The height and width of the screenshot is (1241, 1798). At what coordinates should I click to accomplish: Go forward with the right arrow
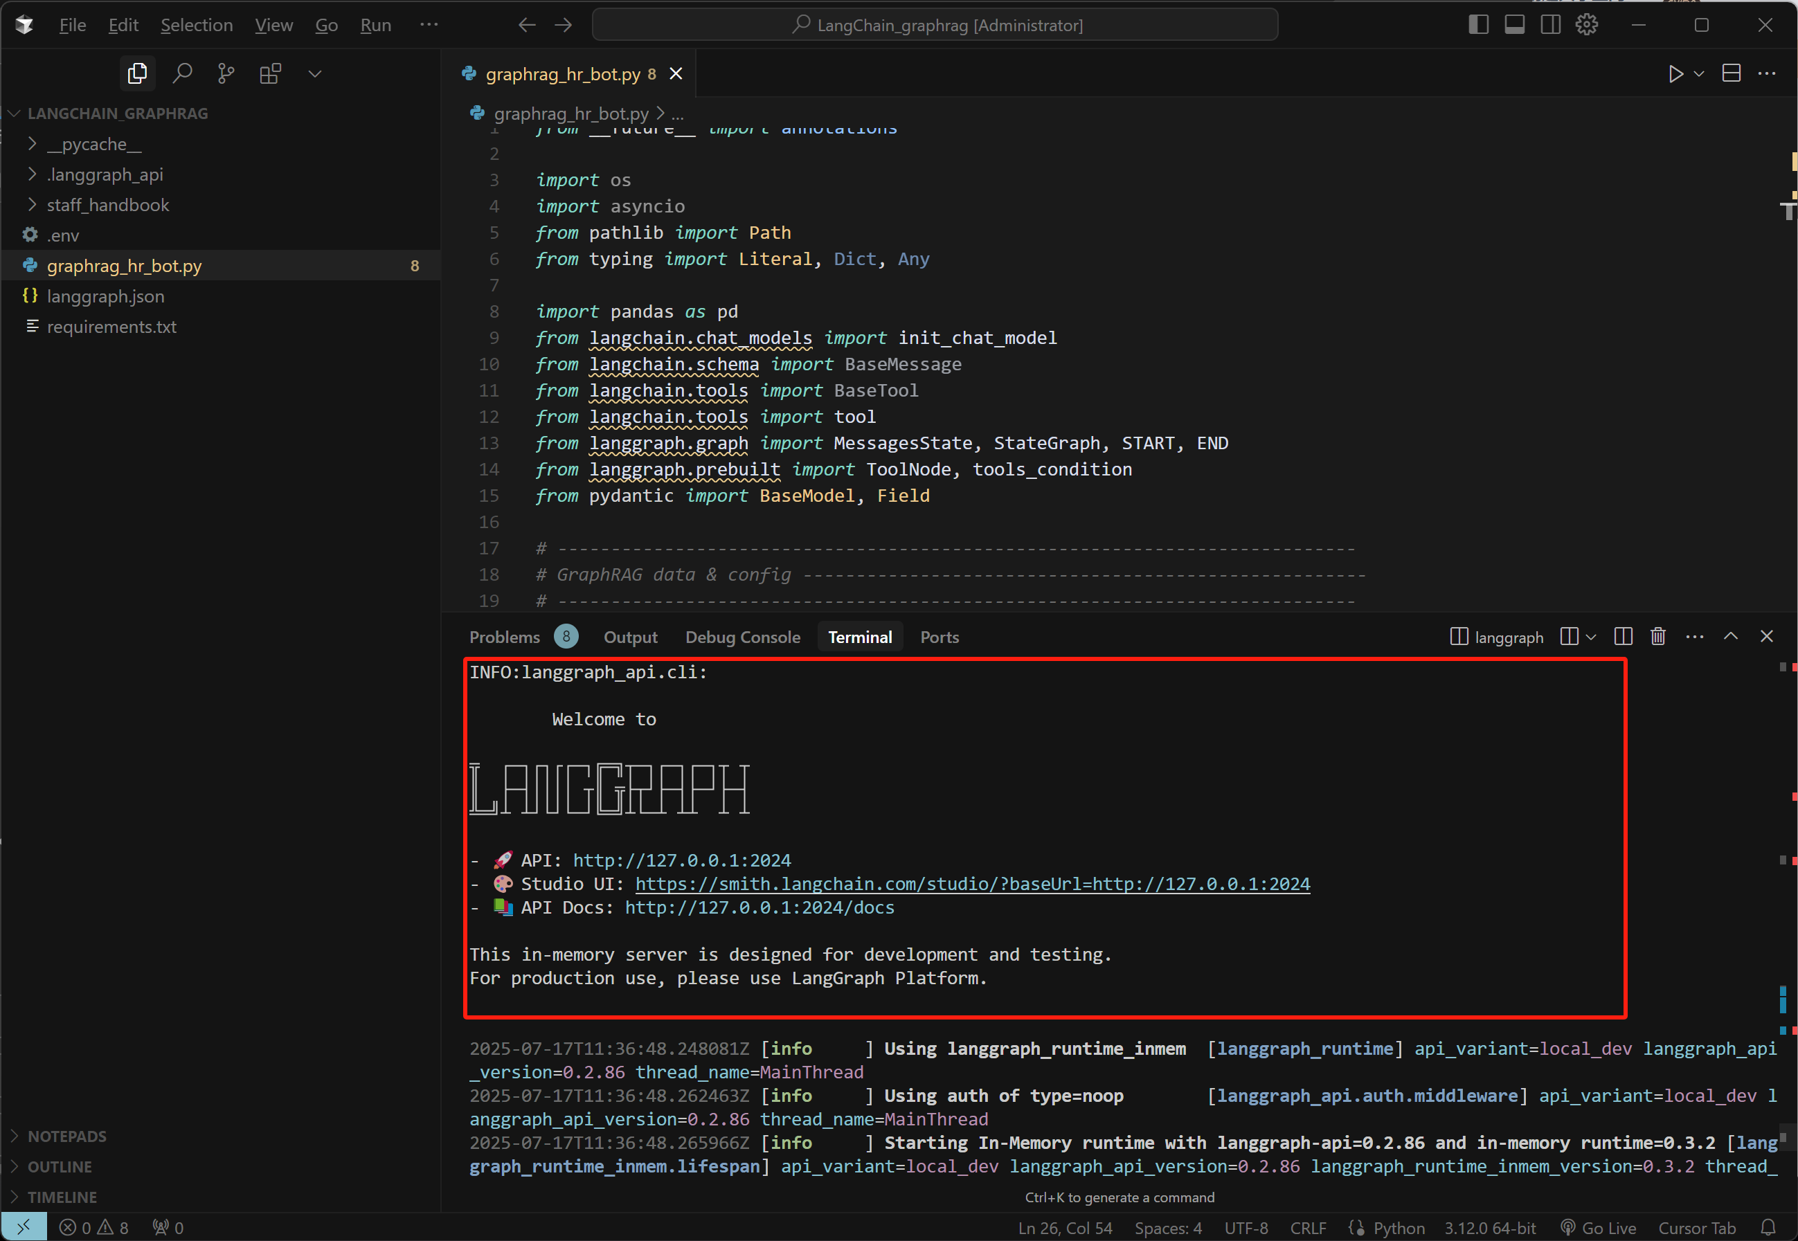pos(563,25)
